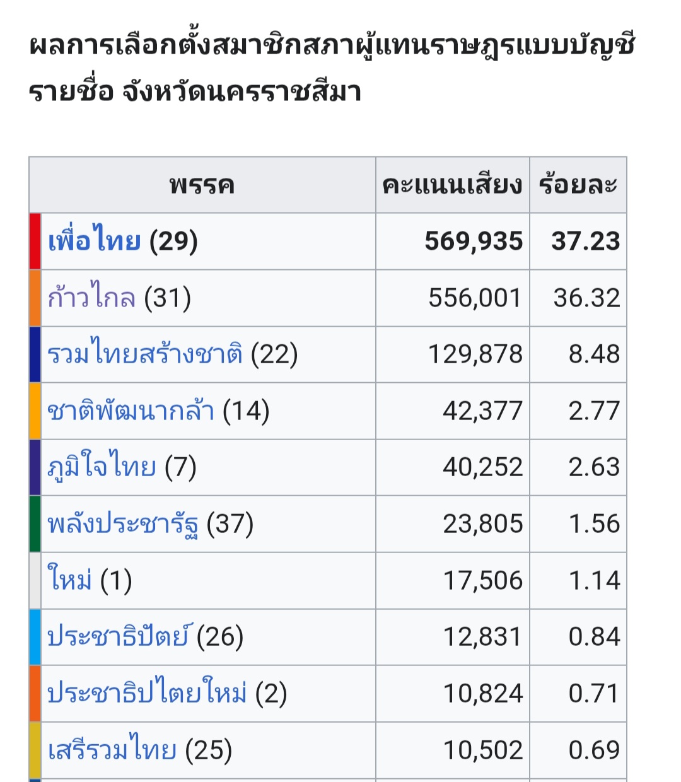Click the light blue swatch beside ประชาธิปัตย์
The width and height of the screenshot is (681, 782).
coord(35,637)
